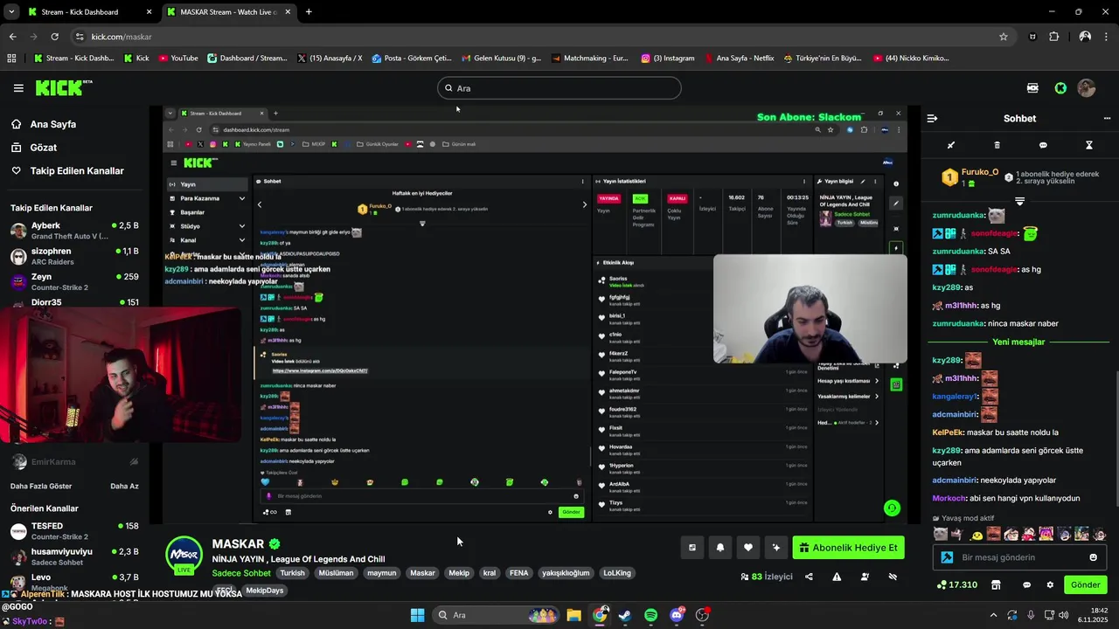This screenshot has height=629, width=1119.
Task: Click the yakışıklıoğlum tag
Action: pyautogui.click(x=566, y=573)
